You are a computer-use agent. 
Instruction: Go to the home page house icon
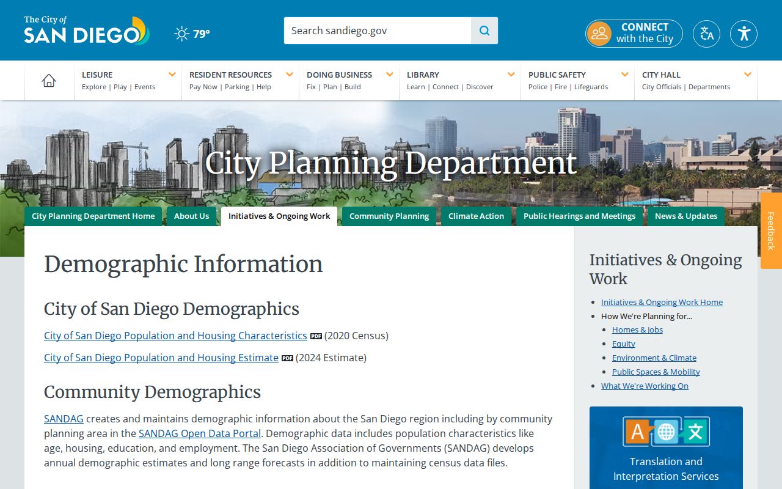click(49, 80)
